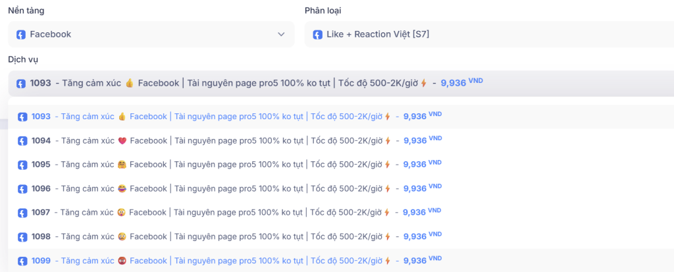Click the thumbs-up emoji in option 1093
Image resolution: width=674 pixels, height=272 pixels.
click(x=122, y=117)
